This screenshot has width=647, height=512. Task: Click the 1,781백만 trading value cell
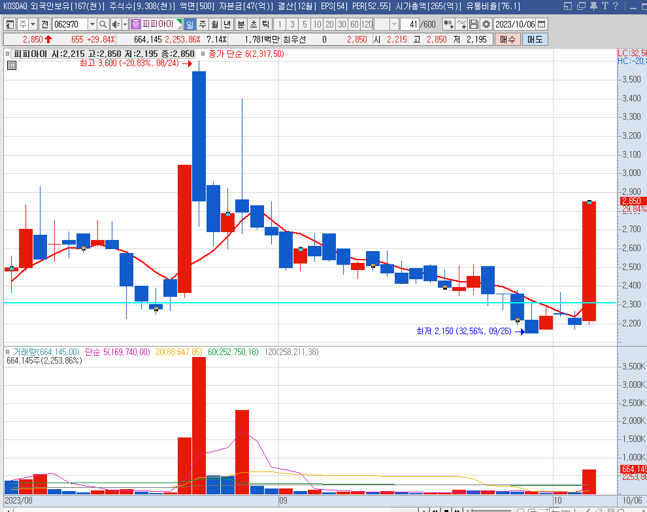(x=262, y=40)
